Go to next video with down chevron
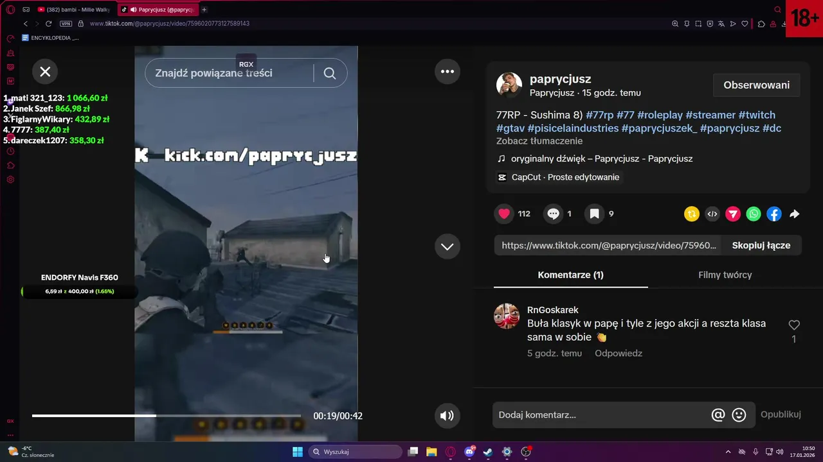The image size is (823, 462). 448,246
